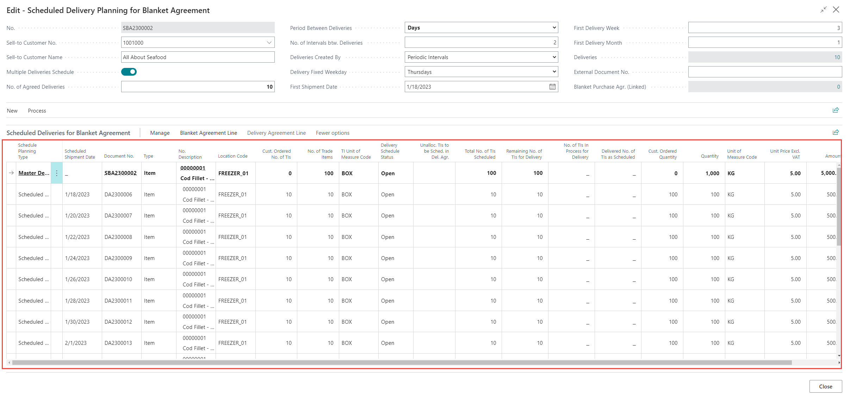Click the row selector arrow on the first row

(11, 173)
